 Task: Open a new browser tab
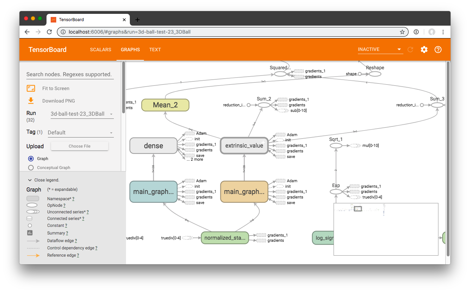click(x=137, y=20)
